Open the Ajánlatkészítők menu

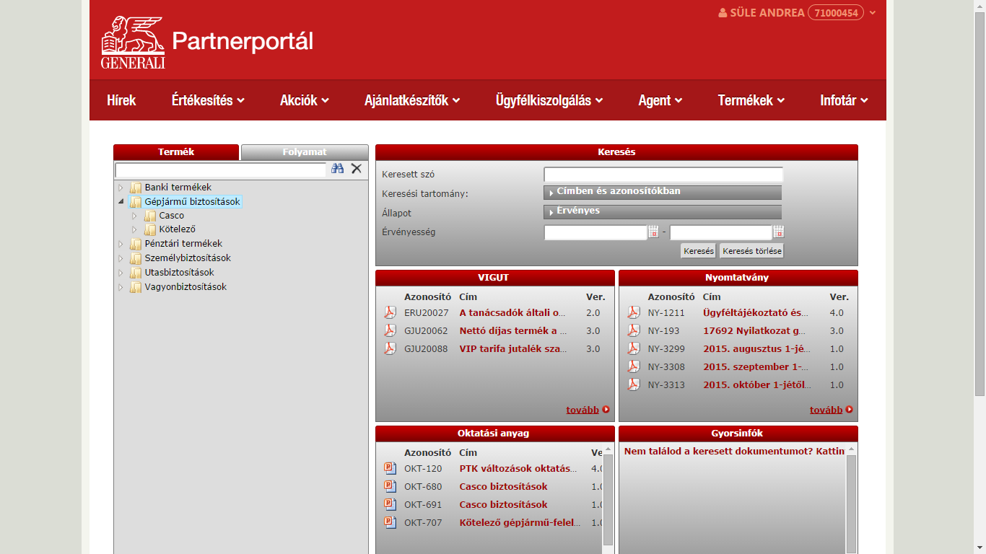click(412, 100)
